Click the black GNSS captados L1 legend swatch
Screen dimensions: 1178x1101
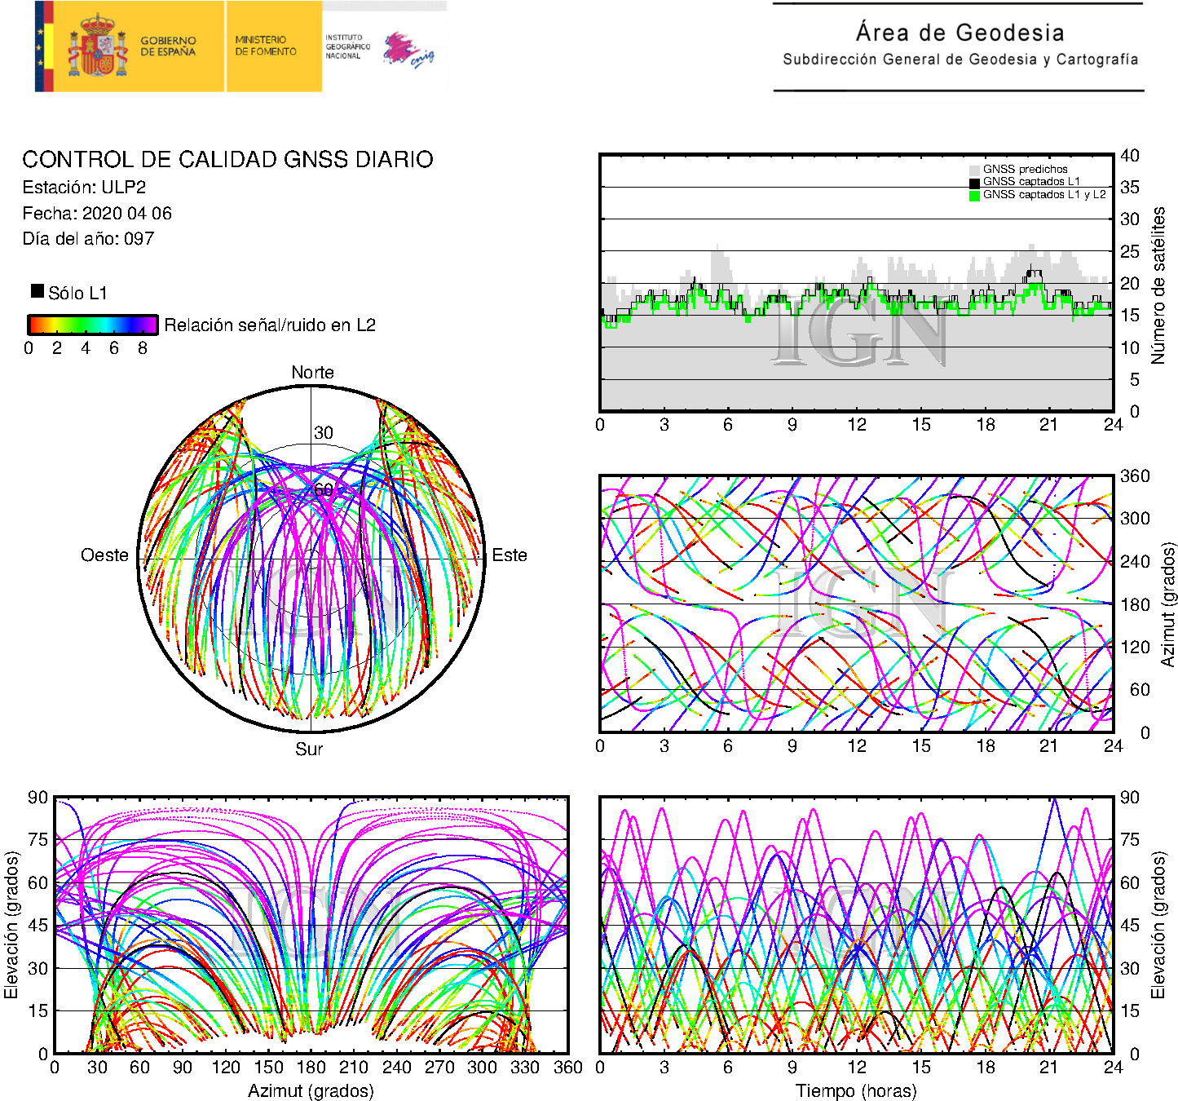[974, 183]
